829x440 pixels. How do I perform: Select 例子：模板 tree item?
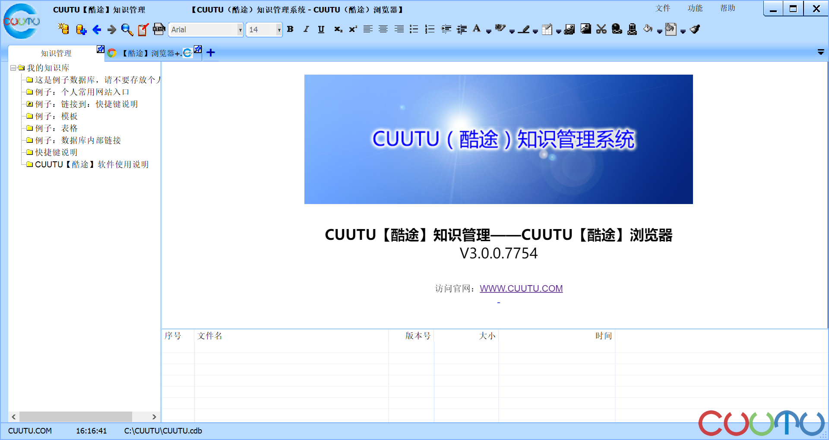point(57,116)
